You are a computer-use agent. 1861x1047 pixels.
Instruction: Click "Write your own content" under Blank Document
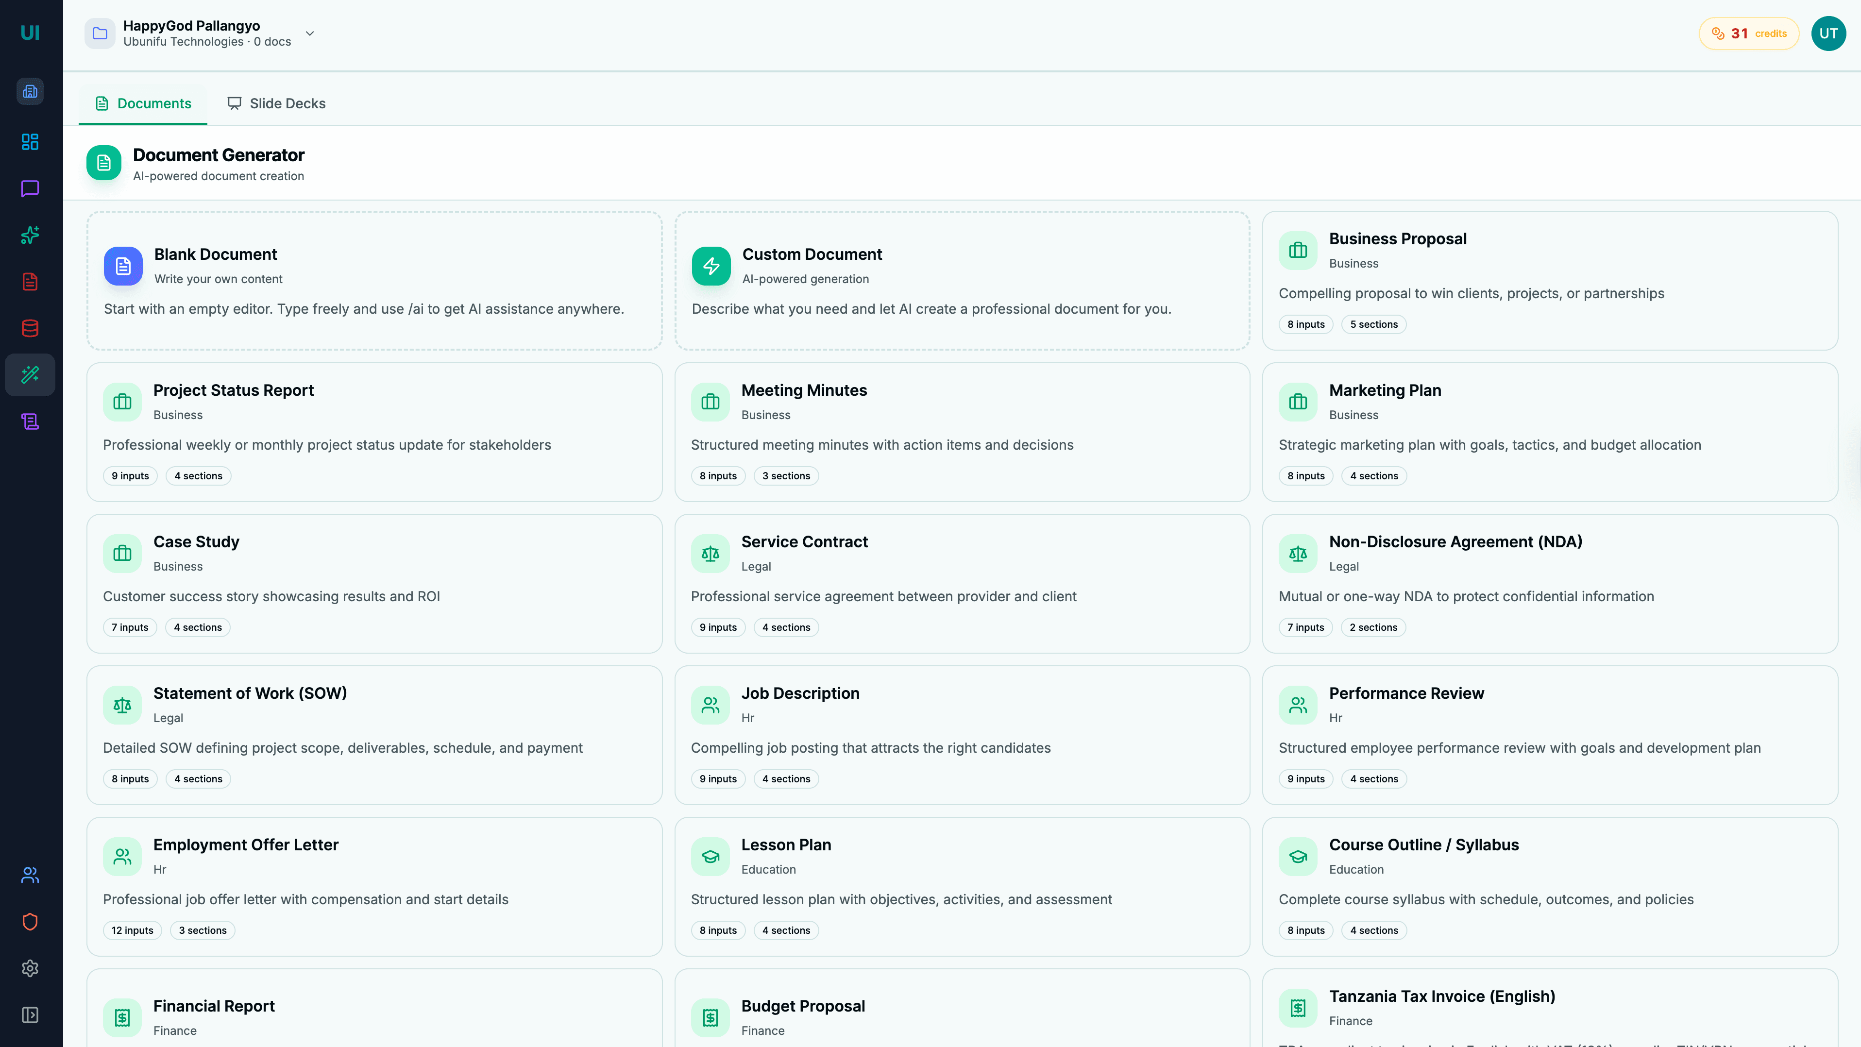pos(218,279)
